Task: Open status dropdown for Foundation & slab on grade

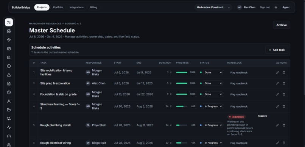Action: pos(213,94)
